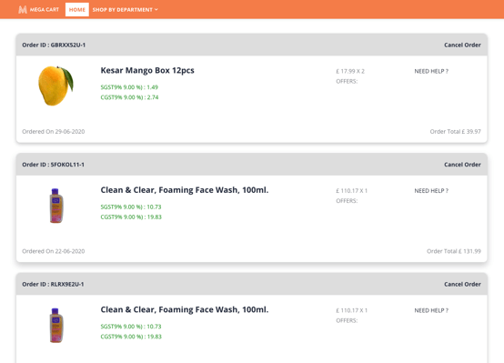Open face wash title in order RLRX9E2U-1

pyautogui.click(x=185, y=309)
